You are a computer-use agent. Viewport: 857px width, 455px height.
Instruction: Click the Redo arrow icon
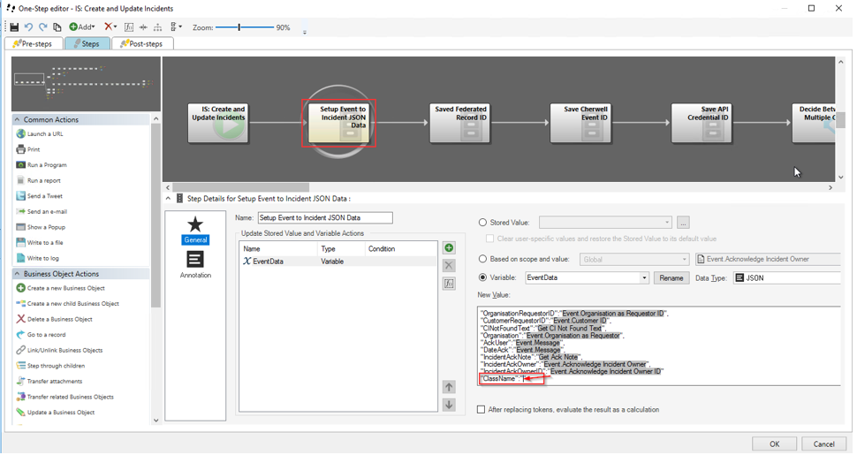click(x=42, y=27)
